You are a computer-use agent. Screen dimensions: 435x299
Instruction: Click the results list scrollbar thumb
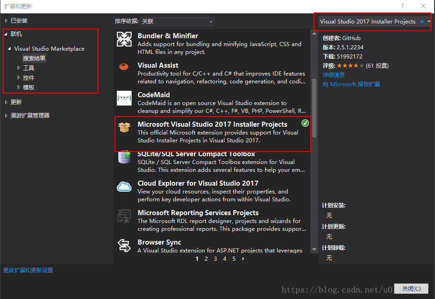pyautogui.click(x=314, y=108)
